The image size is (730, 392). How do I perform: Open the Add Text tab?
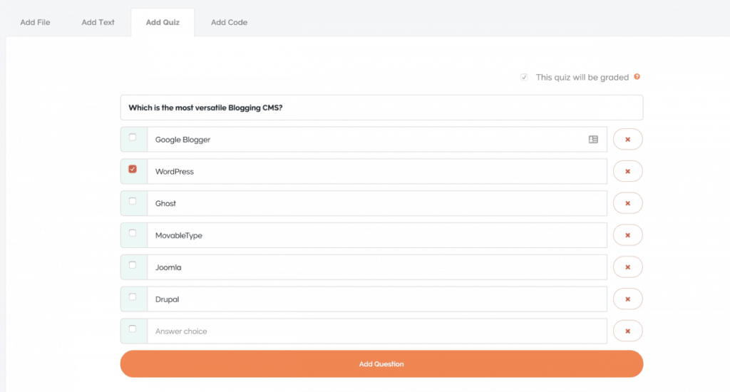point(98,22)
